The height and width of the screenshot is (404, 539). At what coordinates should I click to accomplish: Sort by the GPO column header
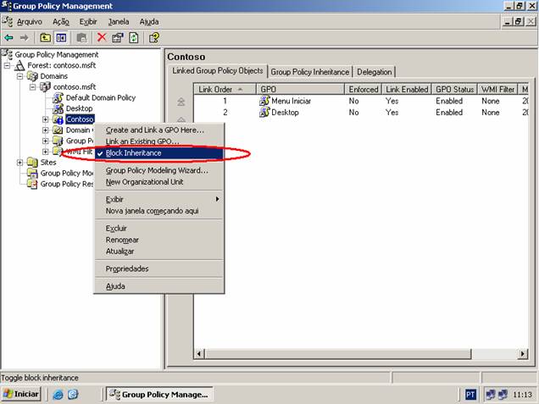pyautogui.click(x=301, y=89)
